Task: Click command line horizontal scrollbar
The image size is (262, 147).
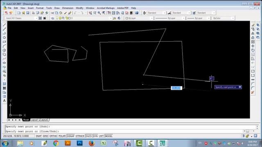Action: (x=249, y=131)
